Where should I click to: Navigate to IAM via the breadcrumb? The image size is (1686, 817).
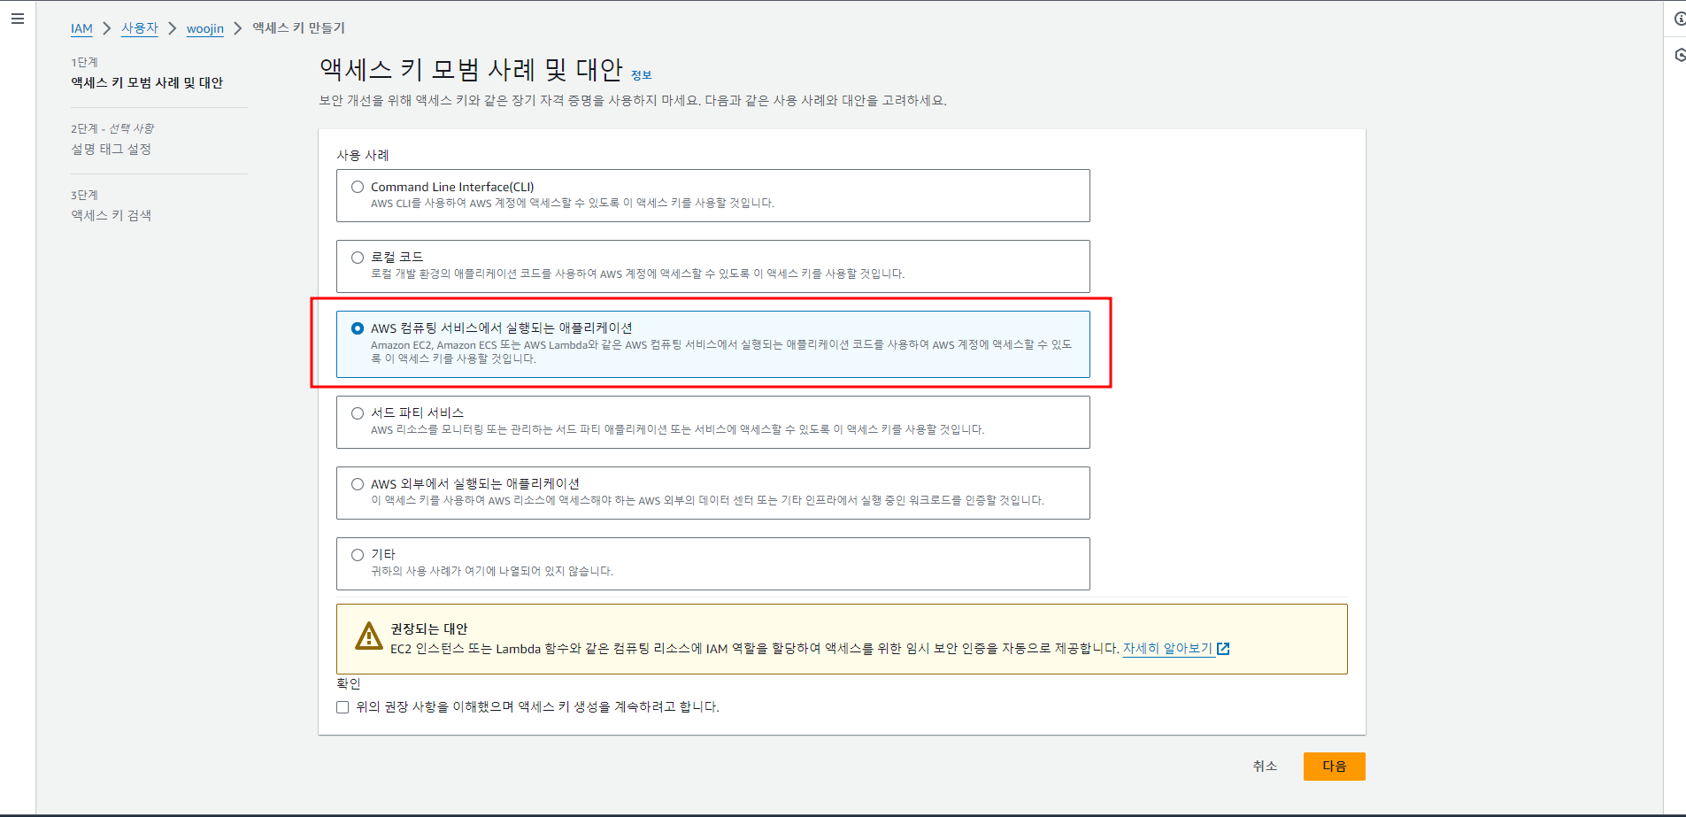[x=81, y=28]
